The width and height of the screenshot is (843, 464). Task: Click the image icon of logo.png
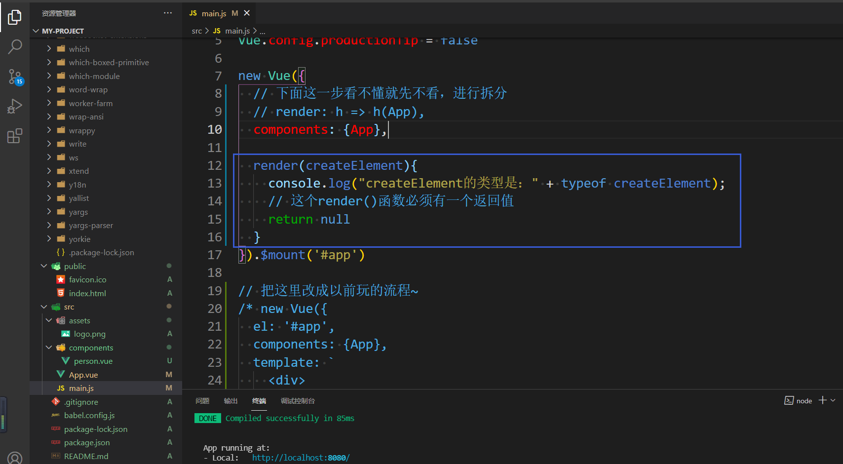point(66,334)
